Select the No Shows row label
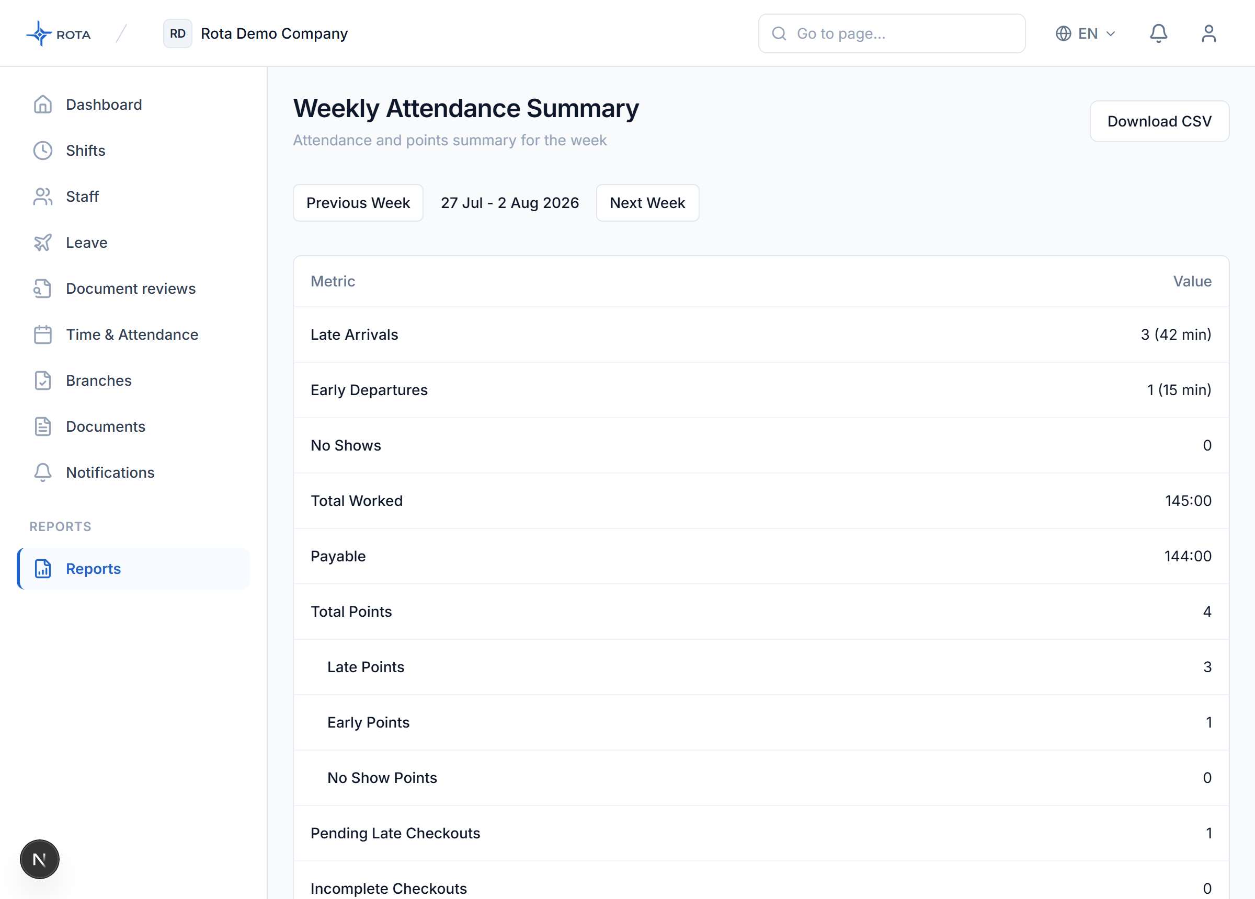The image size is (1255, 899). tap(346, 445)
